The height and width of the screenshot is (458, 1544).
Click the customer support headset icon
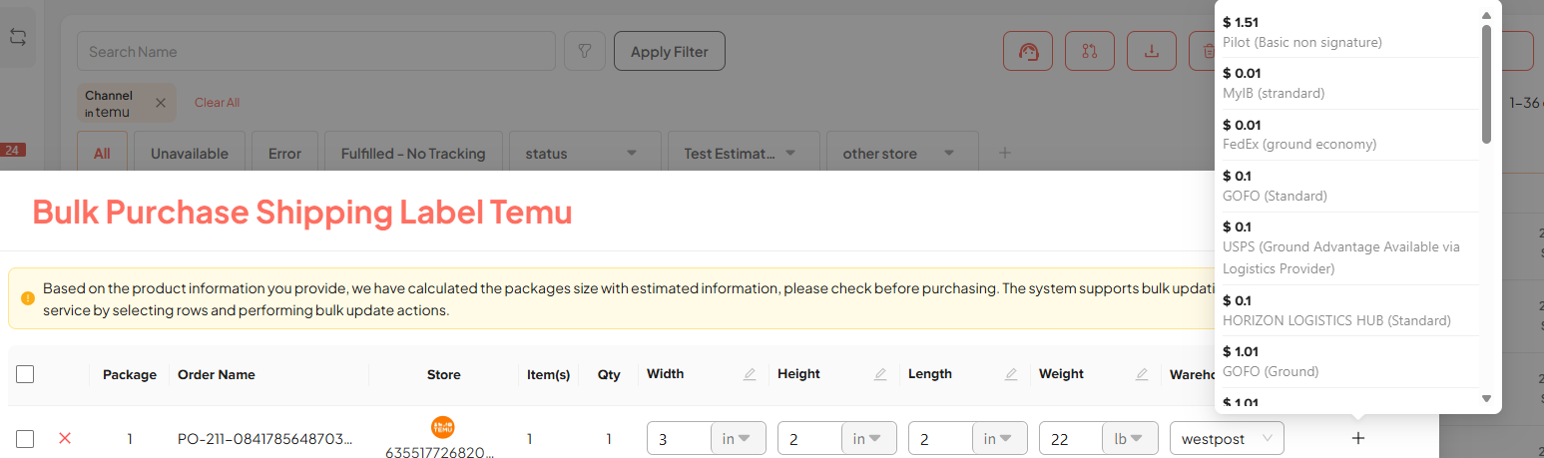[x=1027, y=52]
